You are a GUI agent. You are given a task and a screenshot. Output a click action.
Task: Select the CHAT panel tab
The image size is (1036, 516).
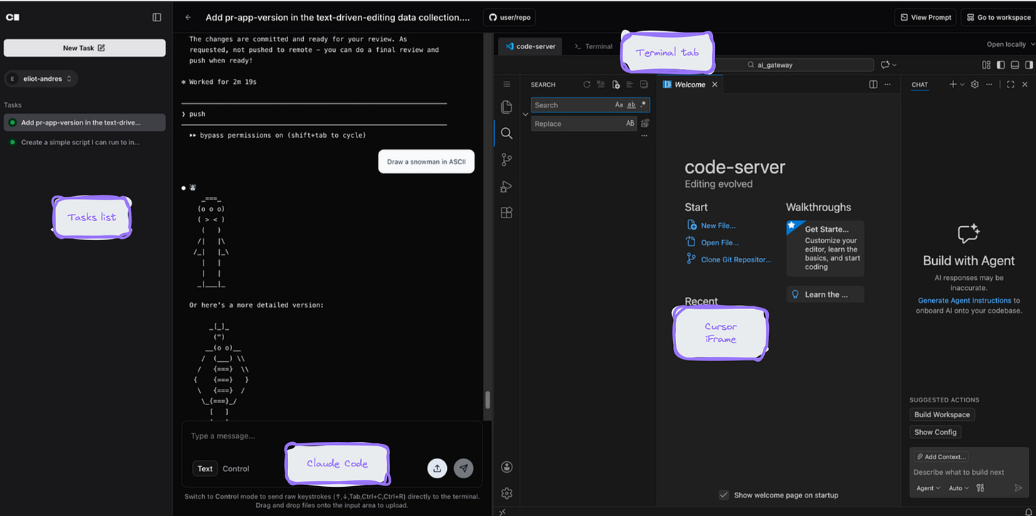[x=920, y=85]
